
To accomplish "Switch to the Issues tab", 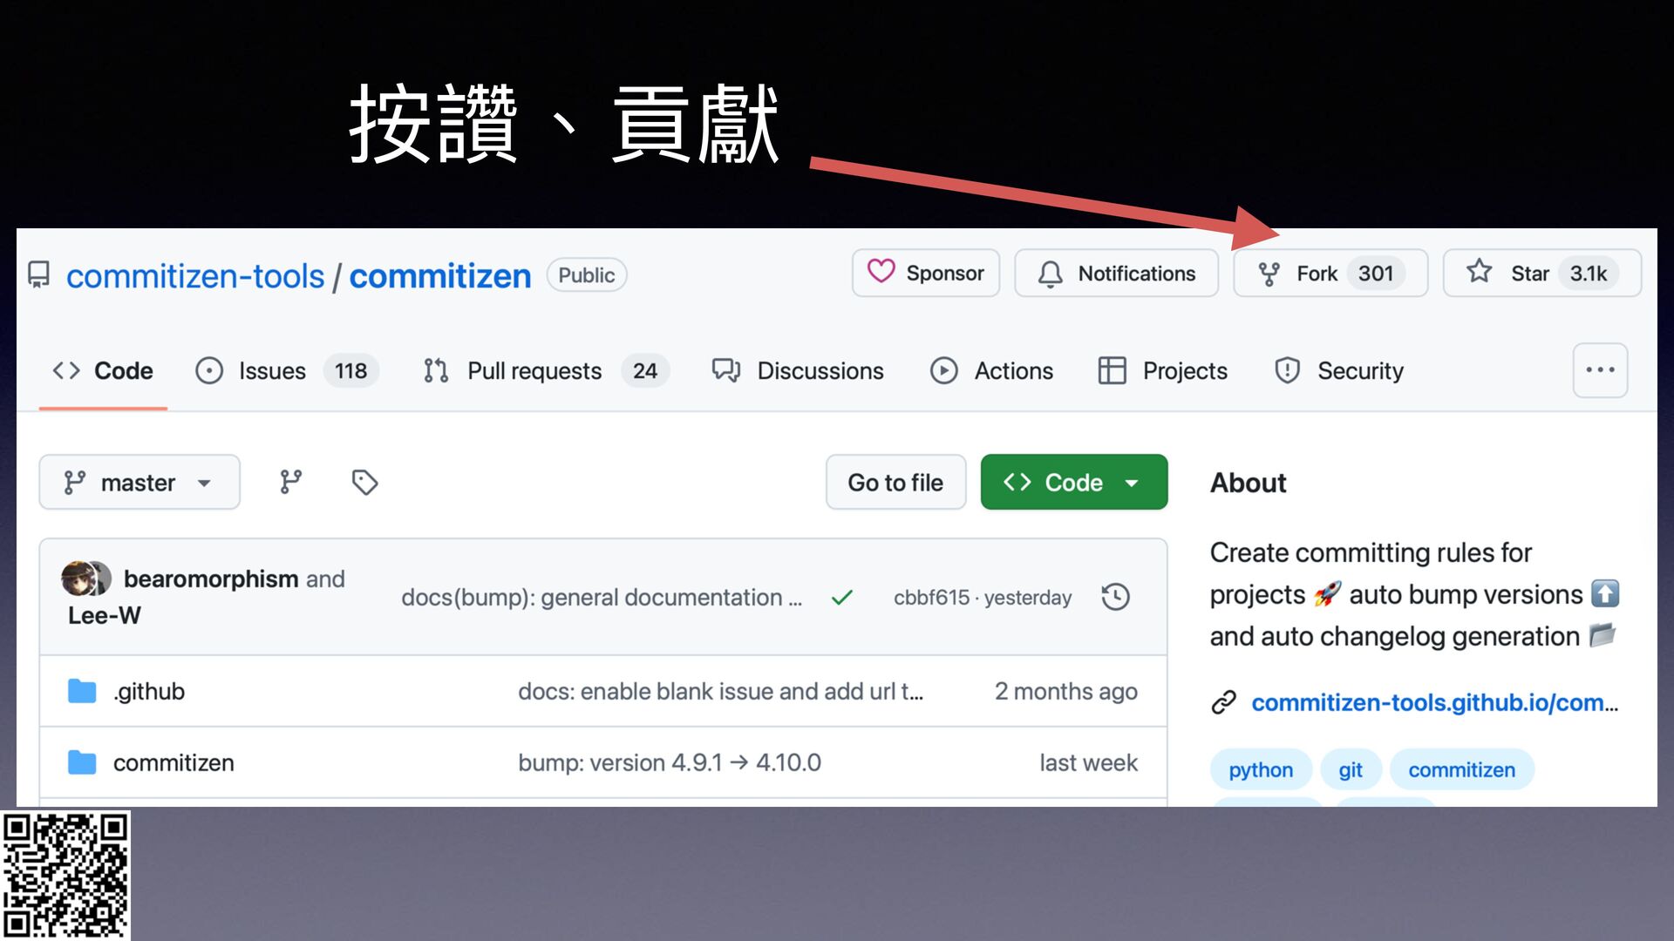I will click(272, 371).
